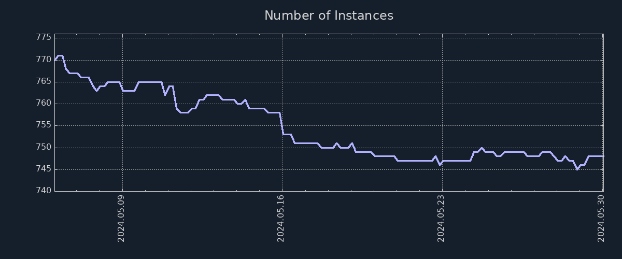Click the 770 y-axis label
Viewport: 622px width, 259px height.
[44, 60]
